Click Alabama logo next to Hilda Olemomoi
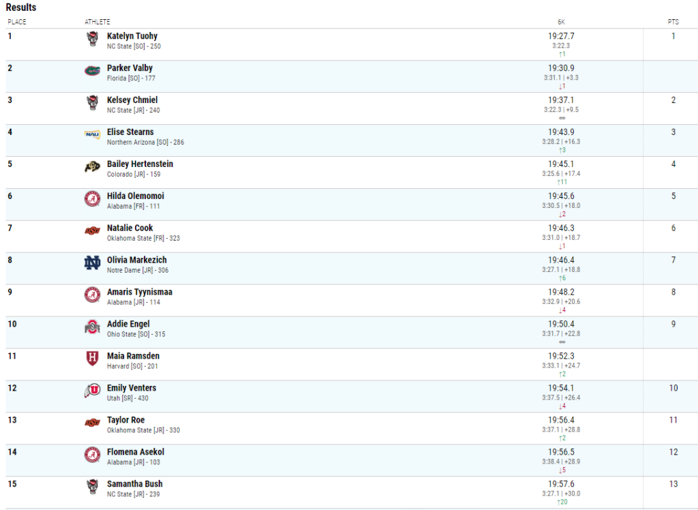The image size is (698, 510). point(92,198)
